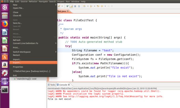Launch the Files manager from the dock

[x=5, y=16]
